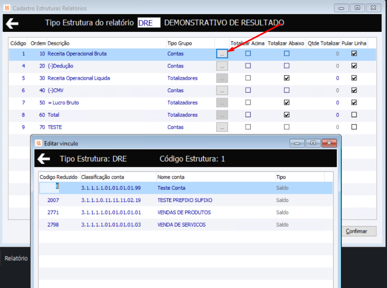Toggle Totalizar Abaixo for (-)CMV

coord(286,90)
